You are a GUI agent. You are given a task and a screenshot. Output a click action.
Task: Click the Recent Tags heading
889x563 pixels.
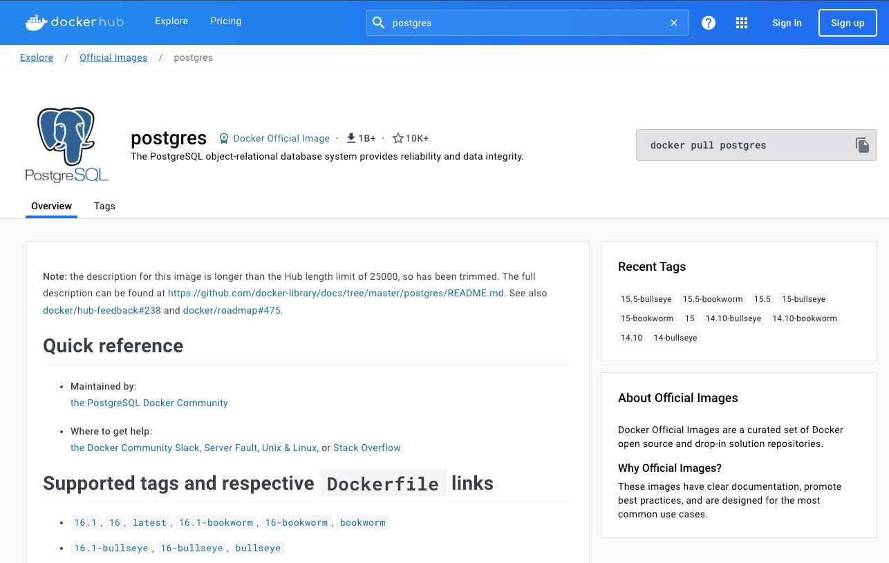(652, 267)
